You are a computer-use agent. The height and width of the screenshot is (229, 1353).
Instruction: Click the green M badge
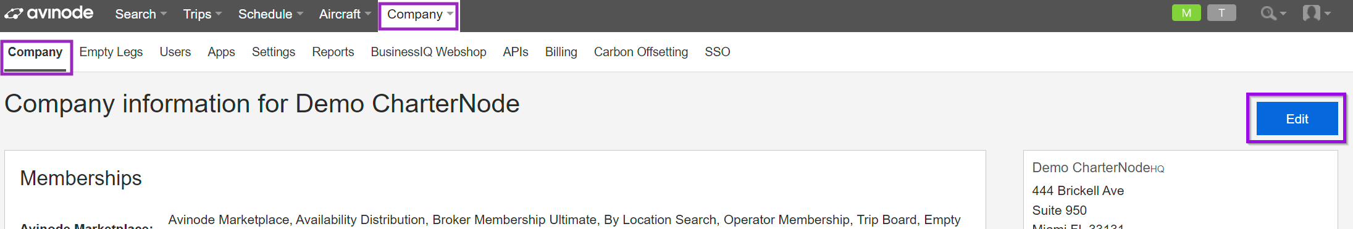[x=1186, y=13]
